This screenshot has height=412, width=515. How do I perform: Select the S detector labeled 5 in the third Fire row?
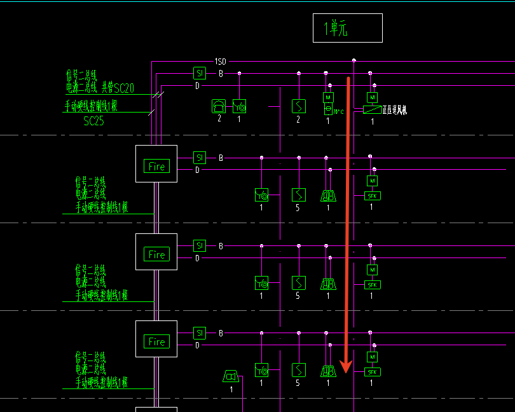click(299, 370)
